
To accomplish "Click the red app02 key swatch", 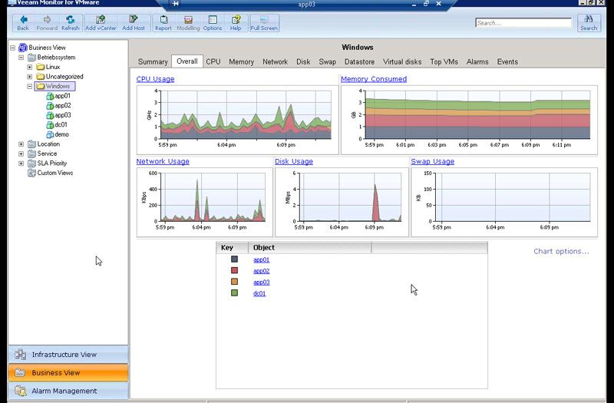I will point(235,270).
